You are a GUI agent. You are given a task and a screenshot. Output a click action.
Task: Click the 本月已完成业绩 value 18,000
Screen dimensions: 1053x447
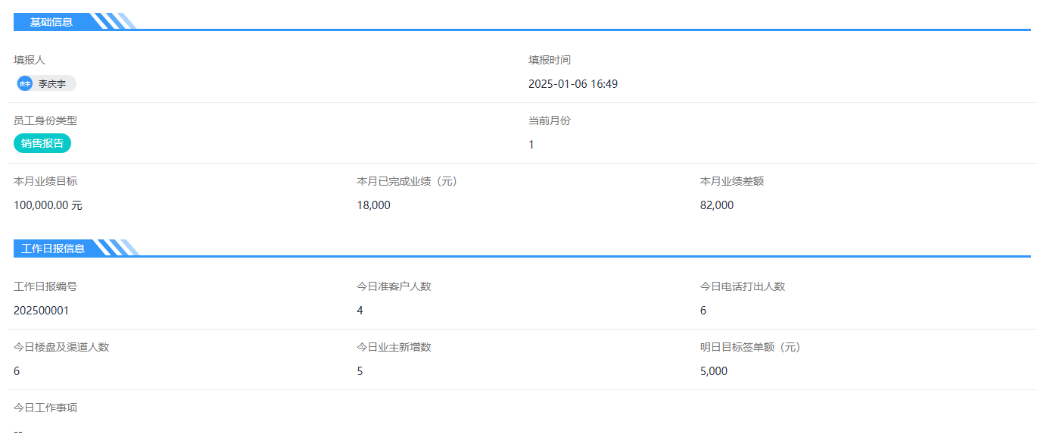[x=373, y=205]
